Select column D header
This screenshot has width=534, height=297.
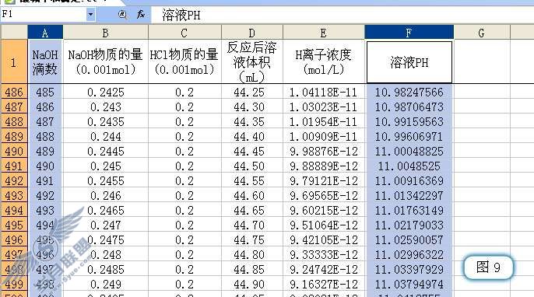pyautogui.click(x=252, y=33)
